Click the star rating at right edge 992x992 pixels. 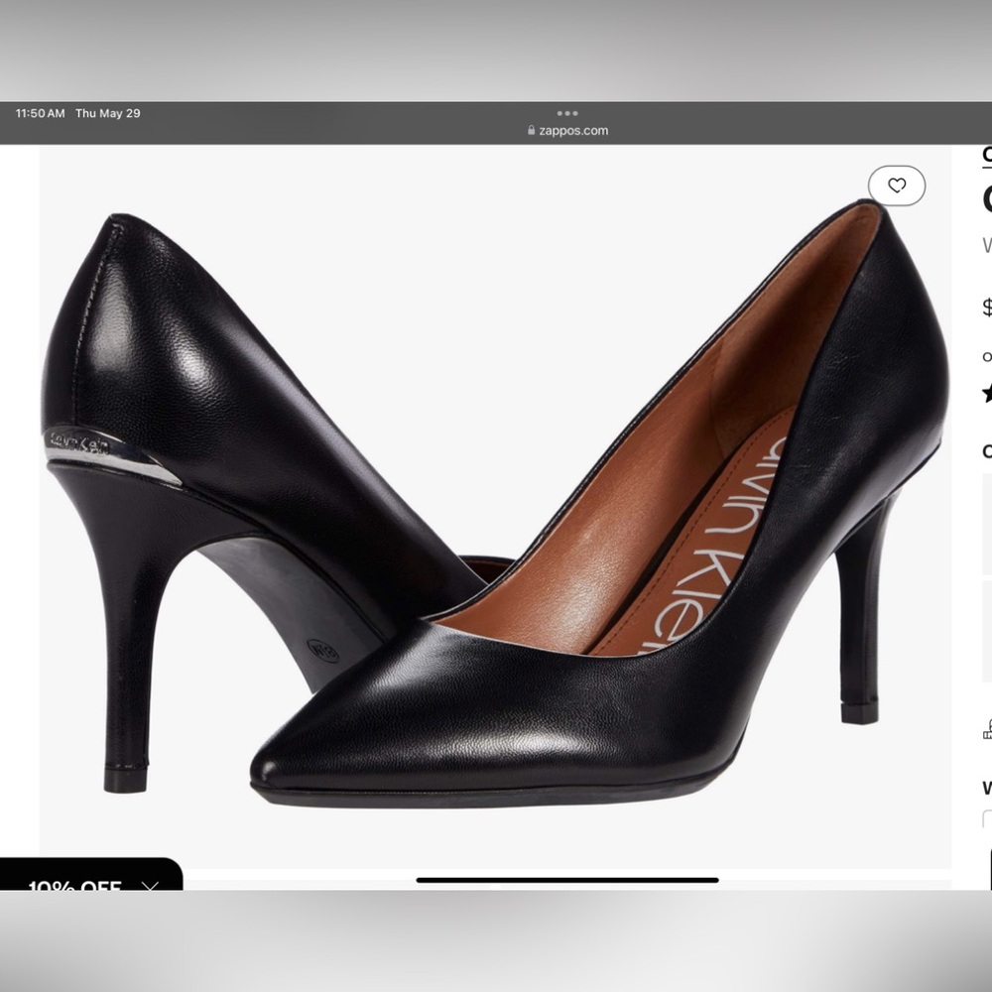[988, 393]
